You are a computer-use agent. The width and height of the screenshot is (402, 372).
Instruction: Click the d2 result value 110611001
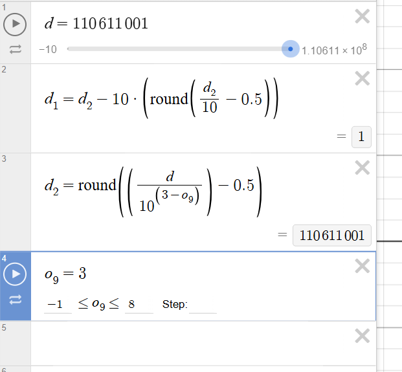(x=332, y=235)
